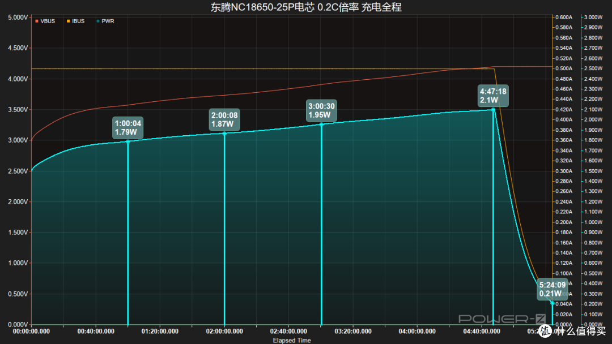Click the 1.500V voltage axis label
This screenshot has width=612, height=344.
coord(18,232)
